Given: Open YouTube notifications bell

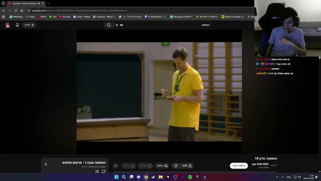Looking at the screenshot, I should tap(17, 25).
